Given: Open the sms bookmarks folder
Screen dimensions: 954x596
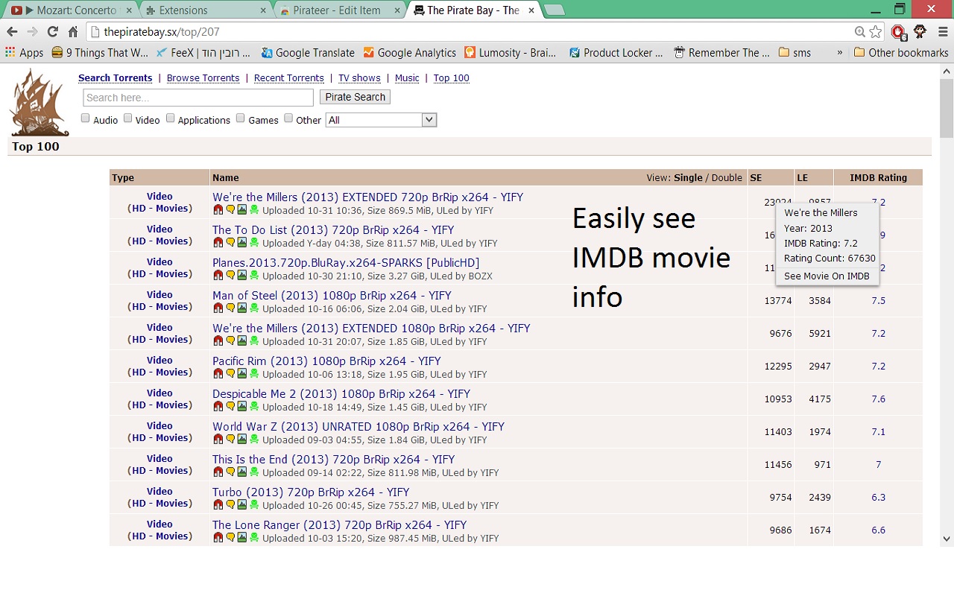Looking at the screenshot, I should [x=795, y=53].
